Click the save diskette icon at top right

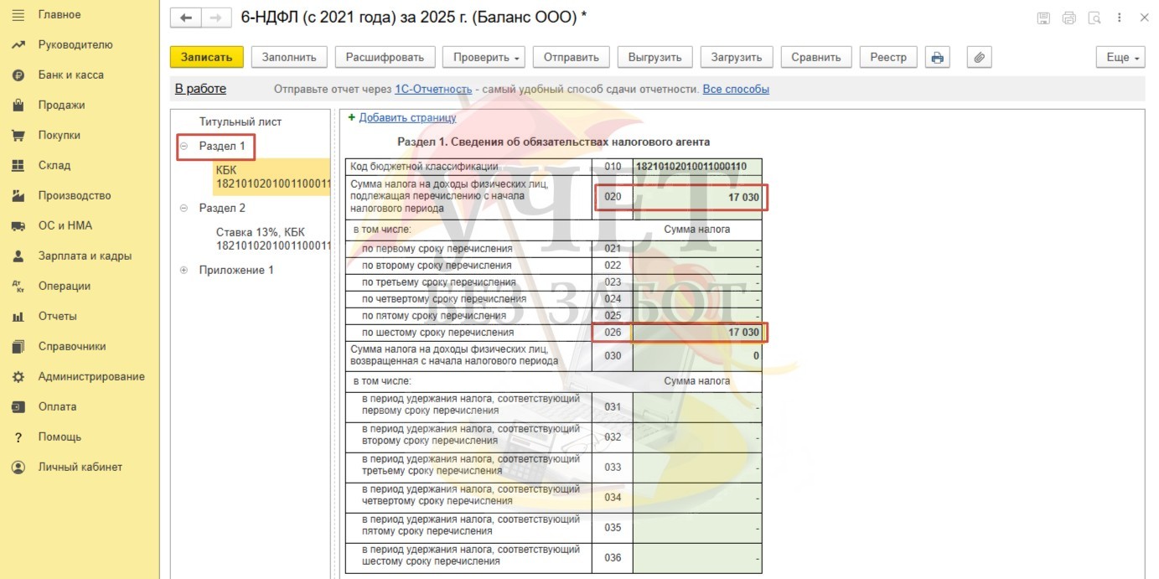pos(1043,18)
